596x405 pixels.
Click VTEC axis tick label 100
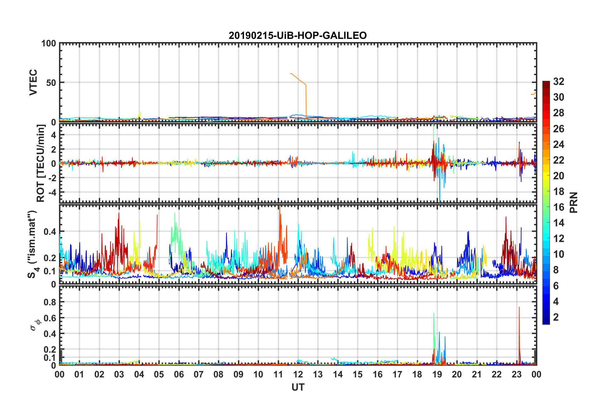49,43
